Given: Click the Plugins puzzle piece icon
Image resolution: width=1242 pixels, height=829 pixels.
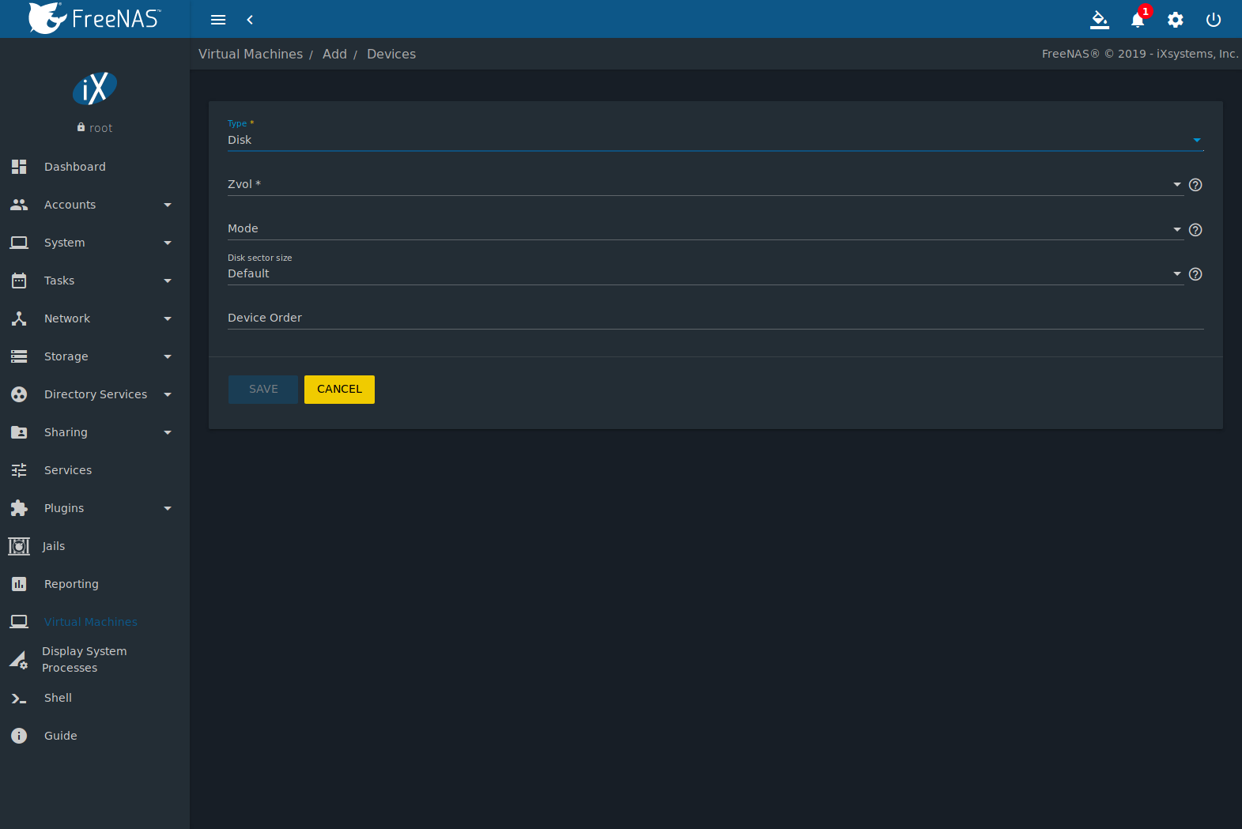Looking at the screenshot, I should coord(19,508).
